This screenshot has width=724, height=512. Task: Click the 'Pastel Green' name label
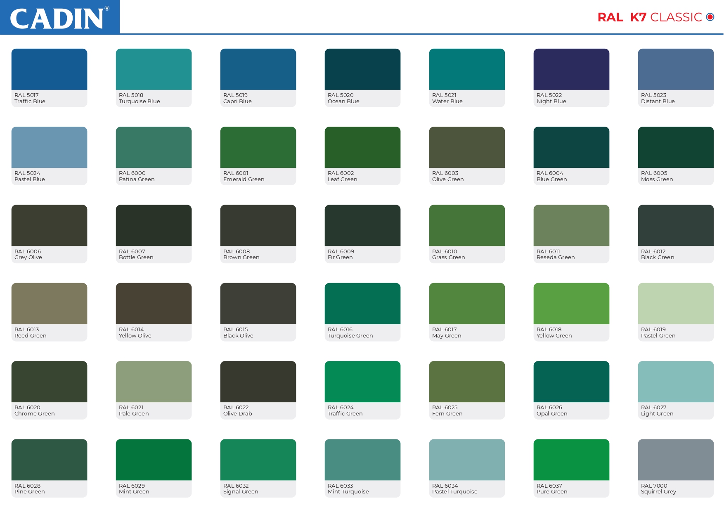point(658,336)
